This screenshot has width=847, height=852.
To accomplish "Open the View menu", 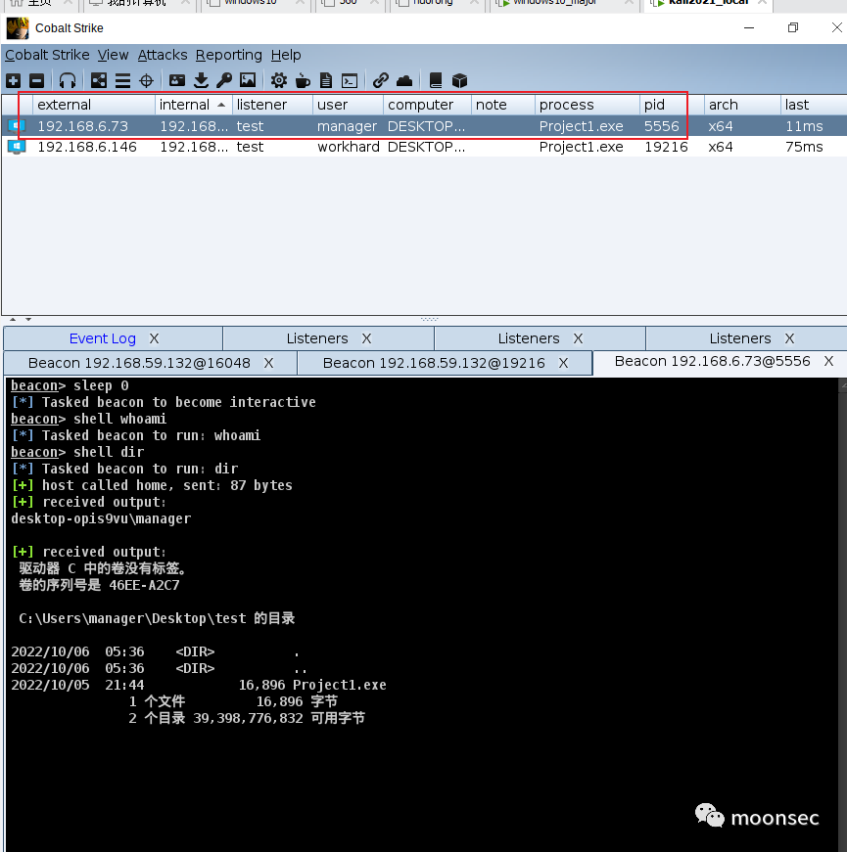I will (114, 55).
